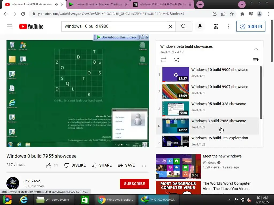Play Windows 10 build 9907 showcase
The image size is (274, 205).
point(207,92)
